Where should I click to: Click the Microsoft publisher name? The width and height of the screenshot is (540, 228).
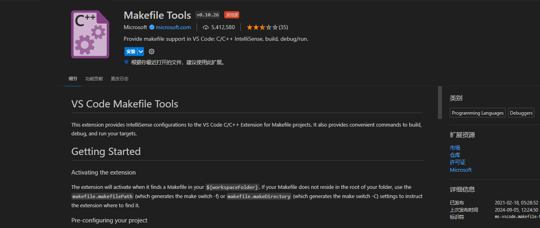click(135, 27)
